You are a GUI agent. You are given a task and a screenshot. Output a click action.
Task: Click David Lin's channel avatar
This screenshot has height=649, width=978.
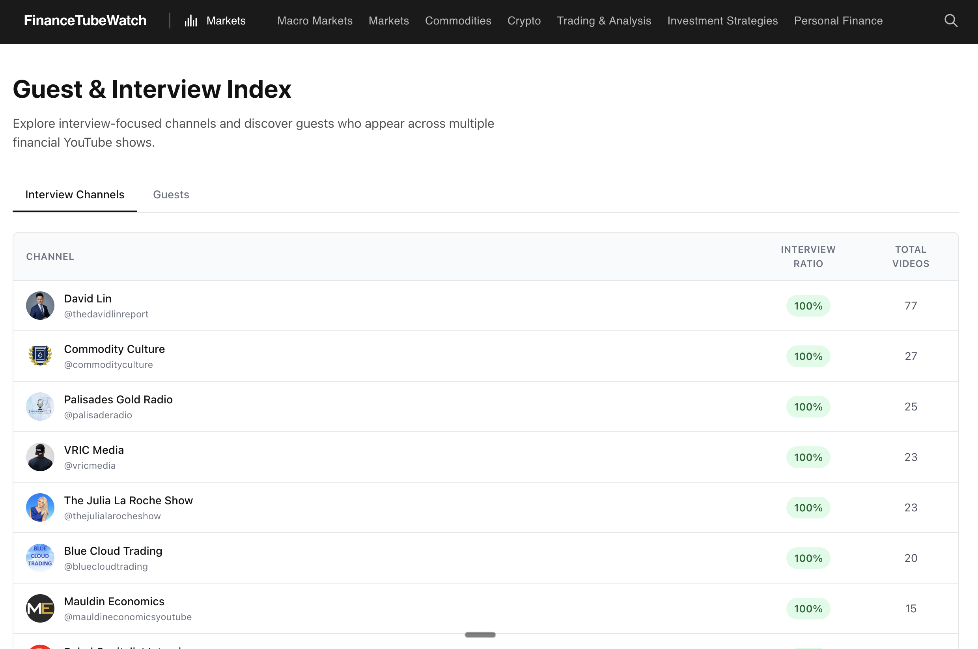click(x=40, y=306)
